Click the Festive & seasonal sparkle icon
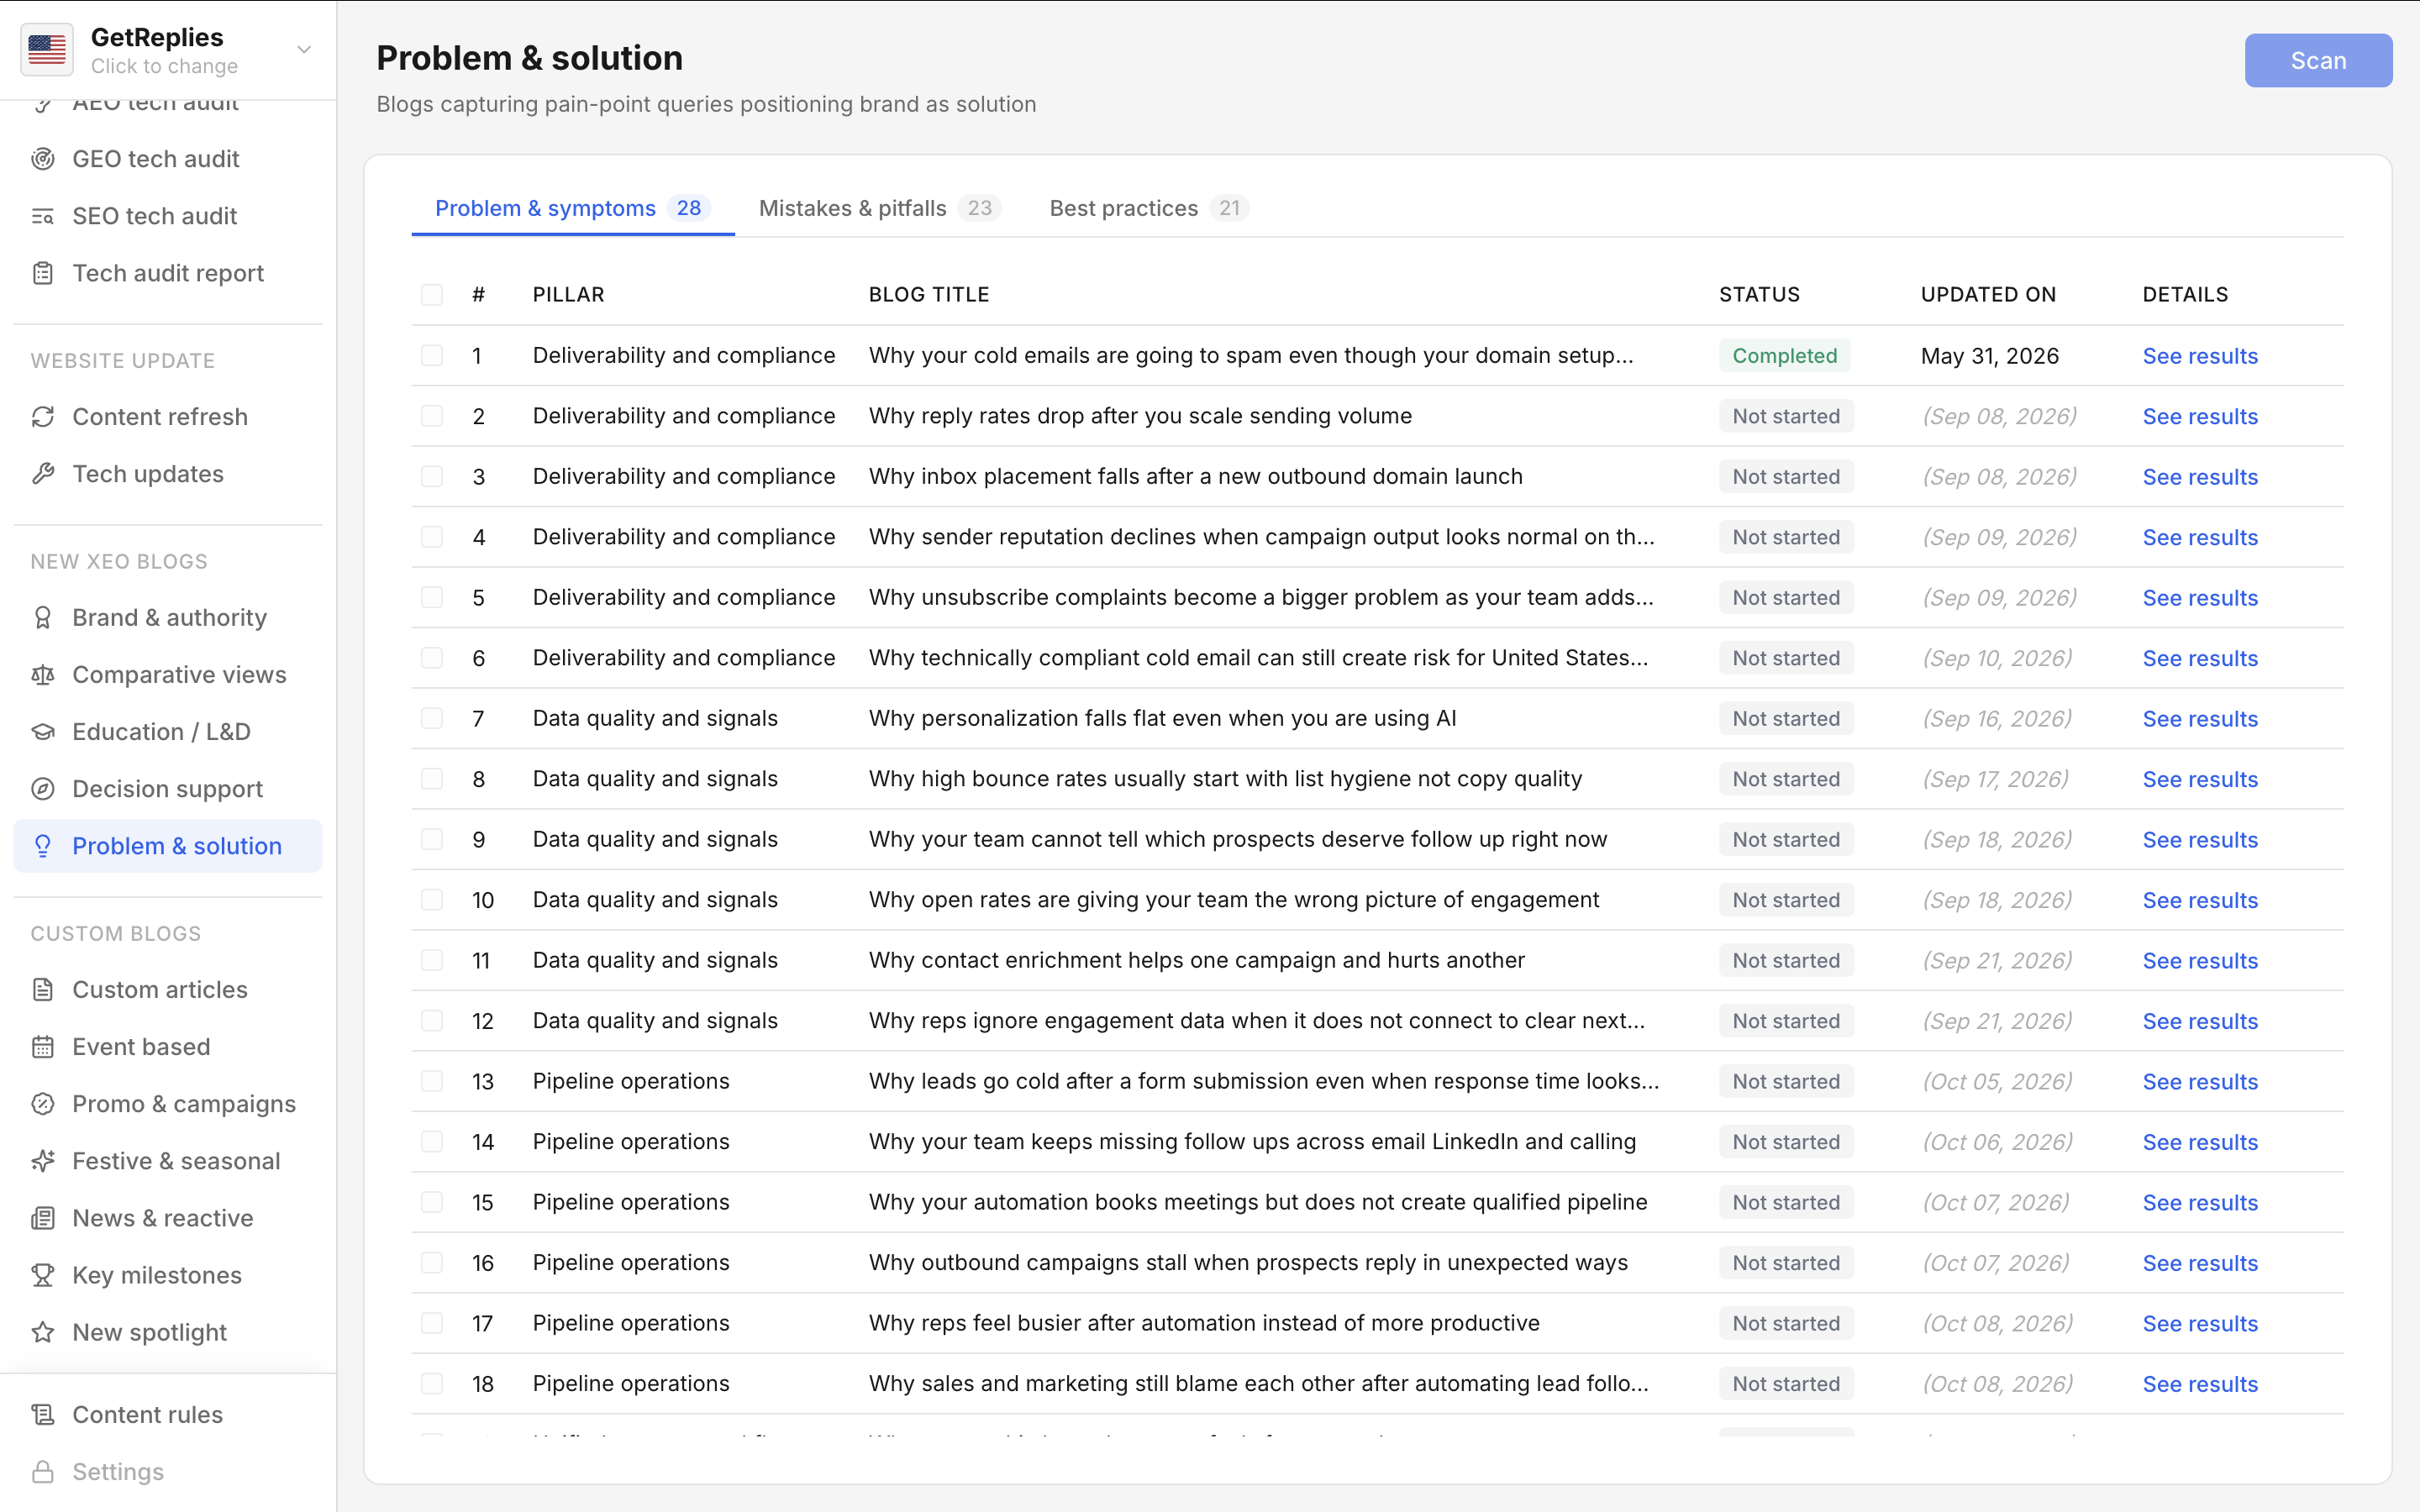The width and height of the screenshot is (2420, 1512). pyautogui.click(x=43, y=1161)
